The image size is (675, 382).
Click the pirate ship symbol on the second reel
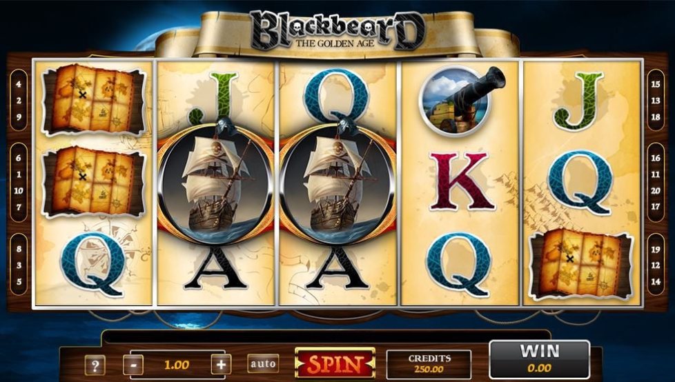pyautogui.click(x=215, y=183)
